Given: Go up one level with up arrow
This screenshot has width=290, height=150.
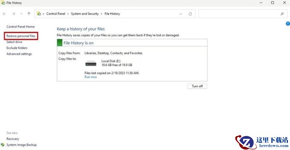Looking at the screenshot, I should 29,14.
